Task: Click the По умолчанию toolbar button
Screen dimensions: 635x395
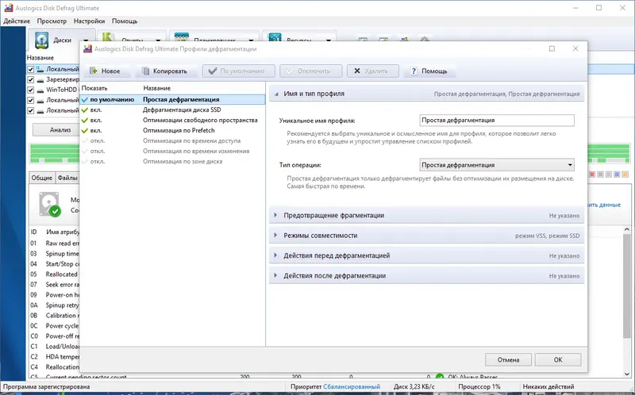Action: pos(239,71)
